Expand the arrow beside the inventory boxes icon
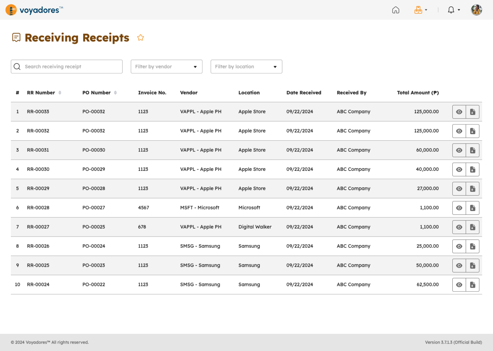 click(426, 10)
